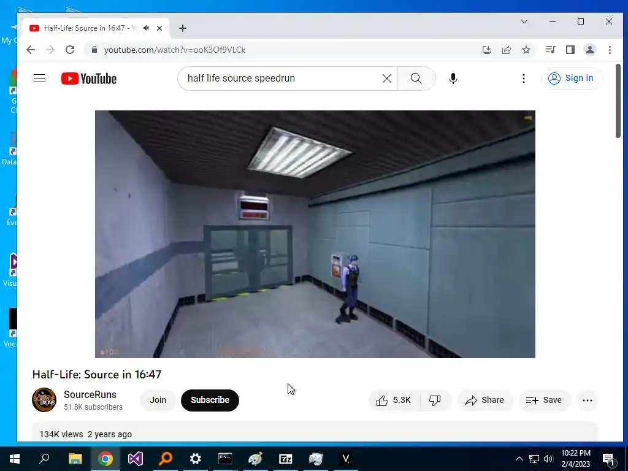Image resolution: width=628 pixels, height=471 pixels.
Task: Open the 7-Zip taskbar icon
Action: (x=286, y=459)
